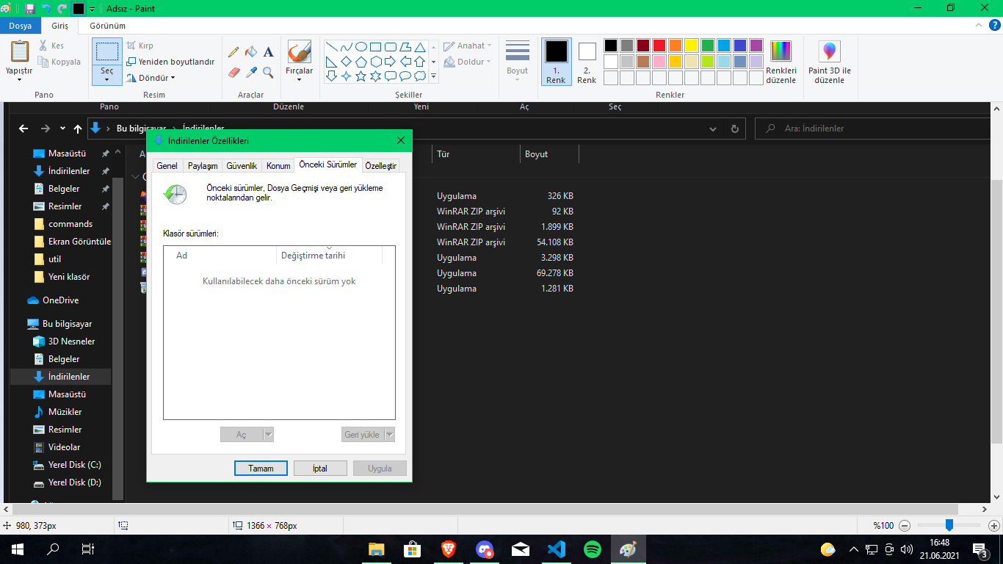The height and width of the screenshot is (564, 1003).
Task: Open the Dosya file menu
Action: 20,25
